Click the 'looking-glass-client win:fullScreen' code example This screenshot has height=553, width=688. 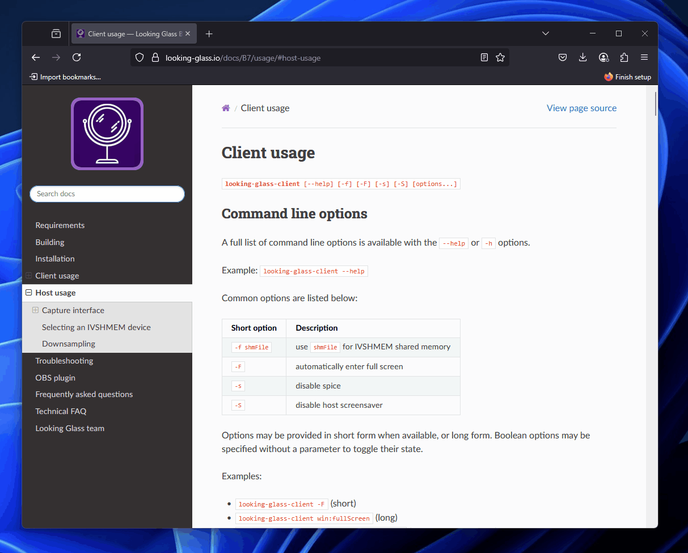point(304,518)
